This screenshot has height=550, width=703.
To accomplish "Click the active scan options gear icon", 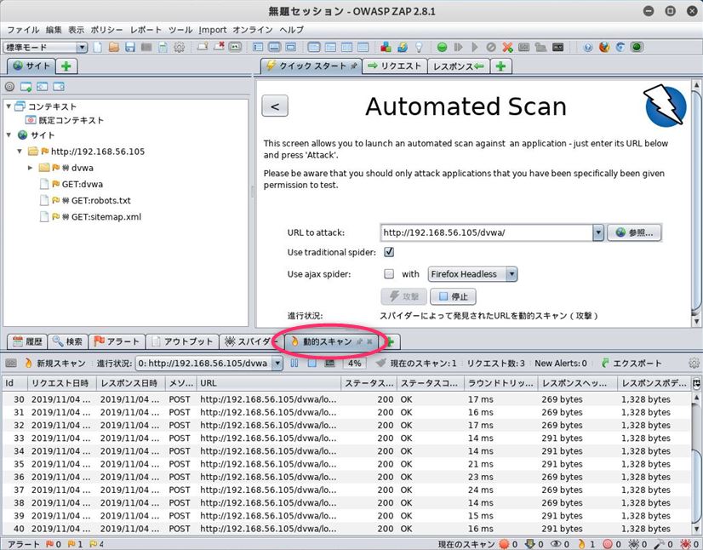I will tap(694, 364).
